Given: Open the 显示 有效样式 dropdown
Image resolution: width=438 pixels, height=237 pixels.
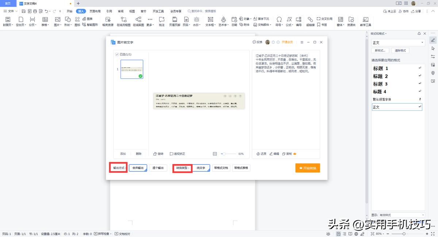Looking at the screenshot, I should 402,215.
